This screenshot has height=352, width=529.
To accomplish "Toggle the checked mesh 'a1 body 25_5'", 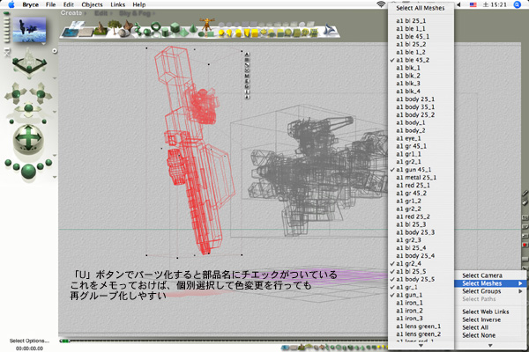I will (421, 279).
